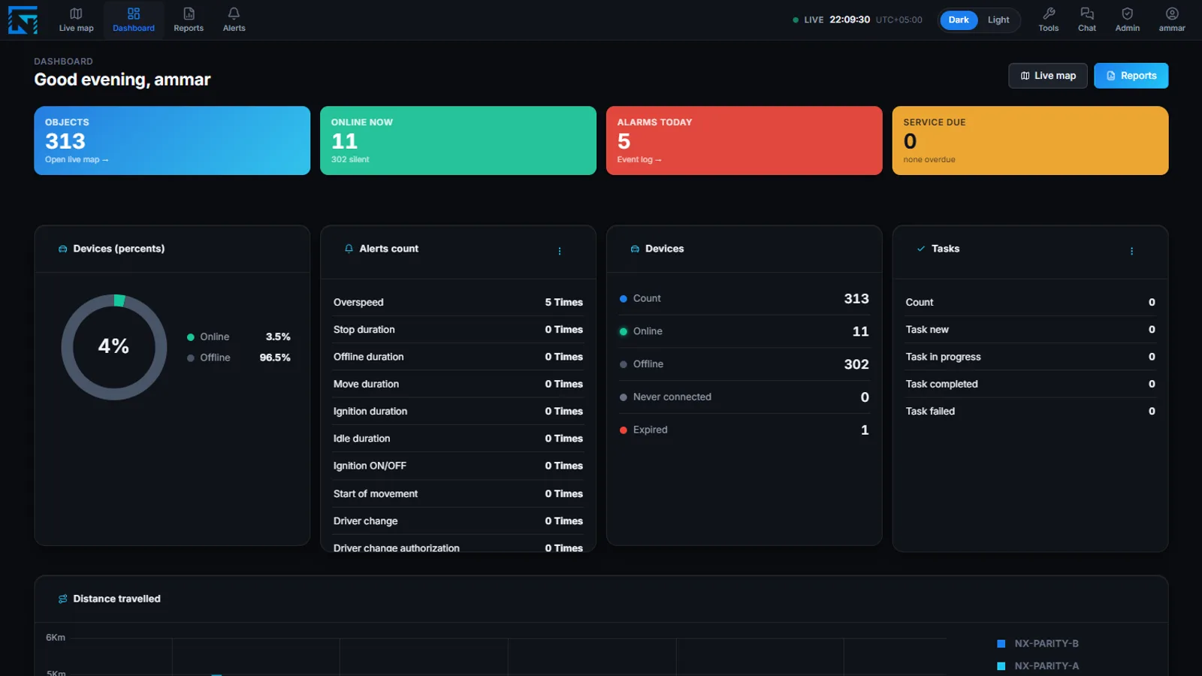Click the Task in progress row
Image resolution: width=1202 pixels, height=676 pixels.
(x=1030, y=357)
